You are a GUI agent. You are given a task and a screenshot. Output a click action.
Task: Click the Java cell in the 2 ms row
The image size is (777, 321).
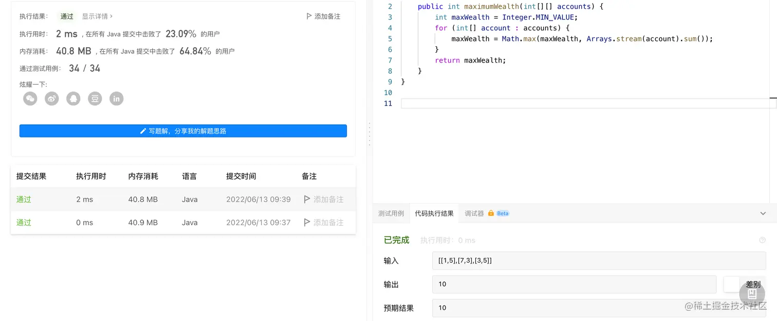click(x=190, y=199)
